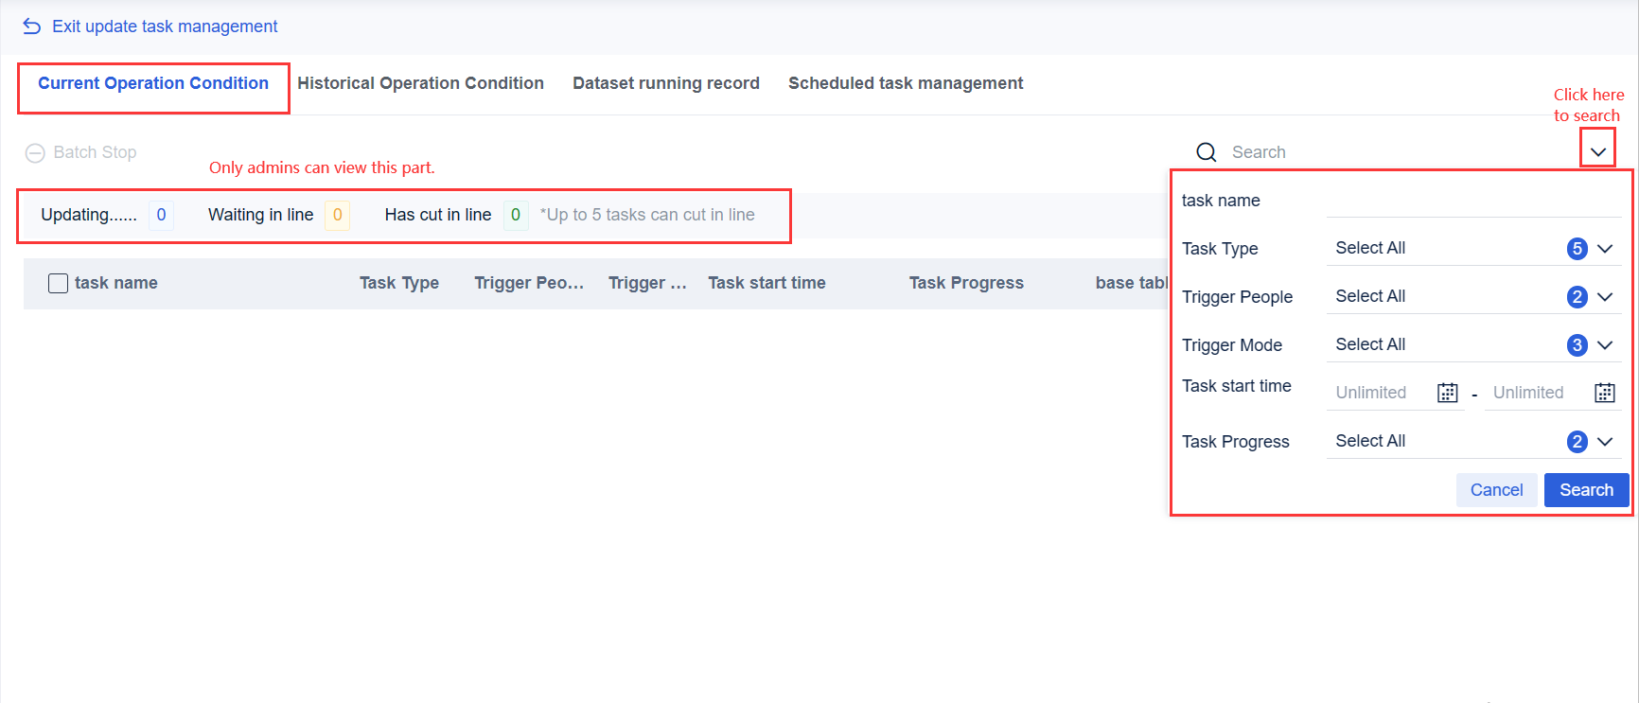Click the Has cut in line count
This screenshot has width=1639, height=703.
pos(516,215)
